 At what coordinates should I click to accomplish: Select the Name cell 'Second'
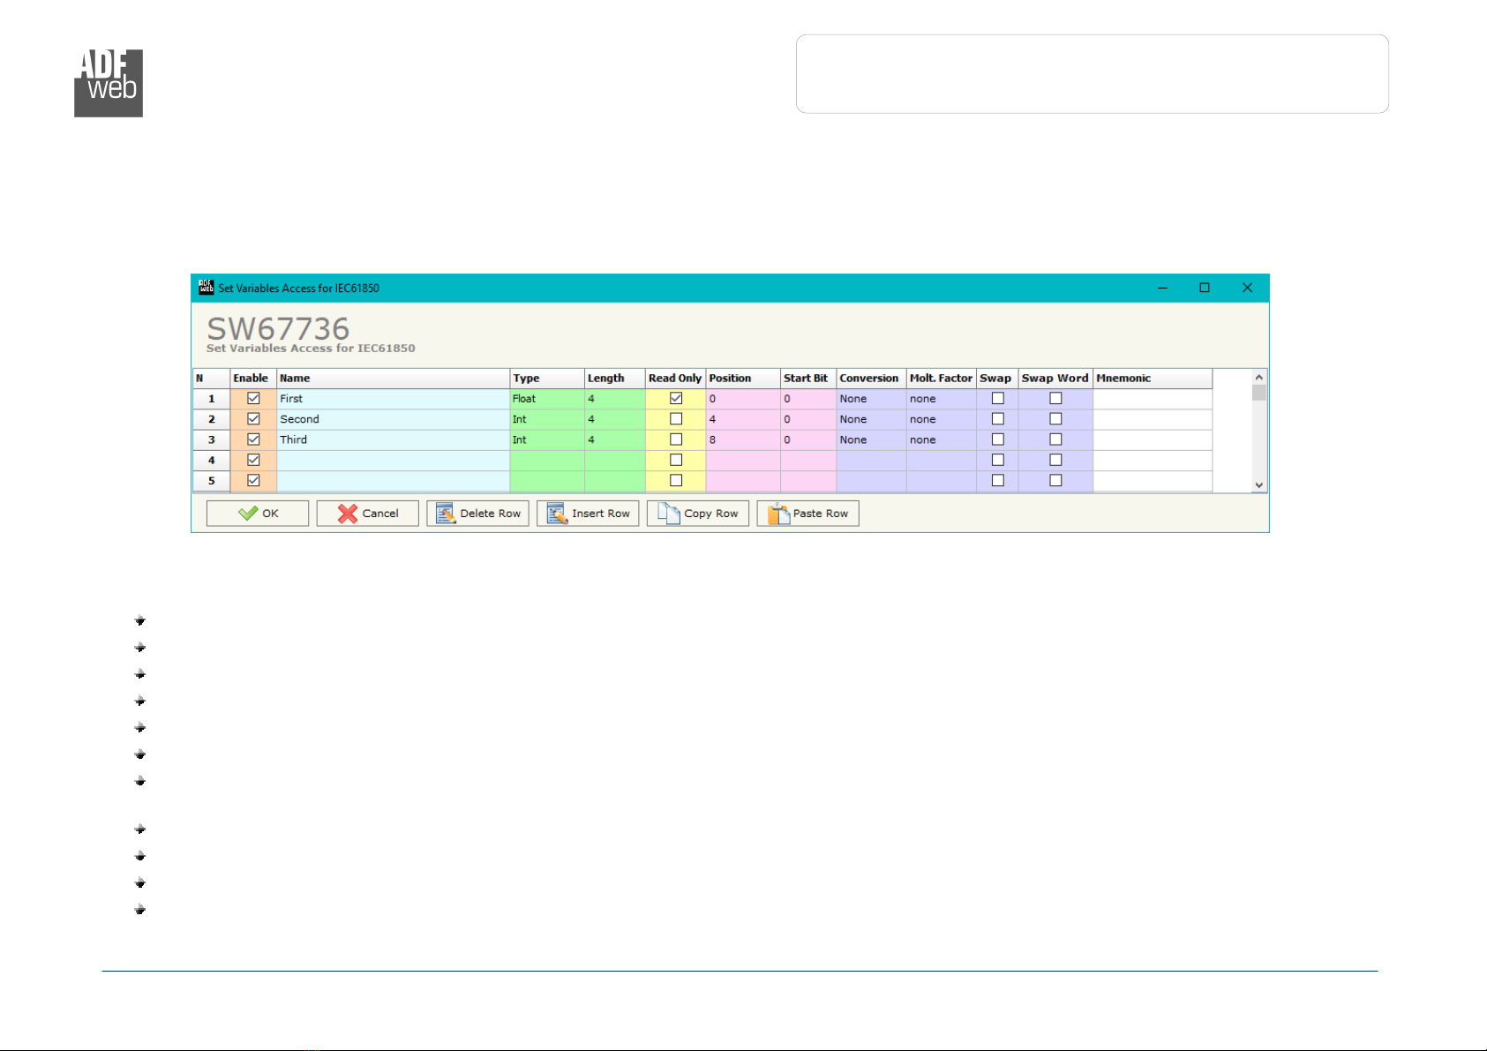(x=394, y=419)
